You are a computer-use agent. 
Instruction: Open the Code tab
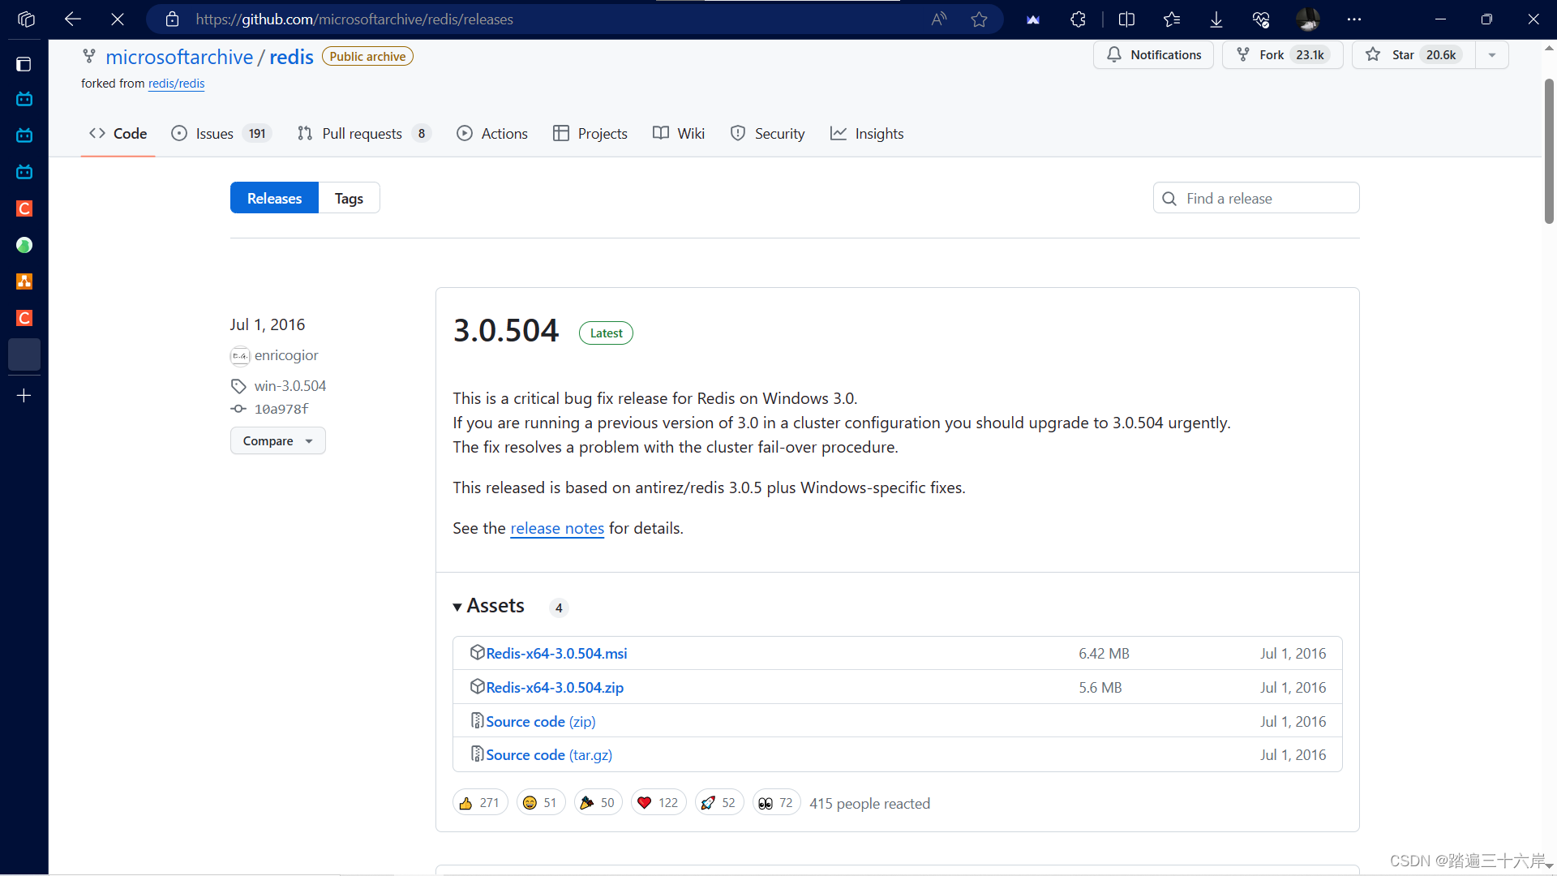coord(118,133)
